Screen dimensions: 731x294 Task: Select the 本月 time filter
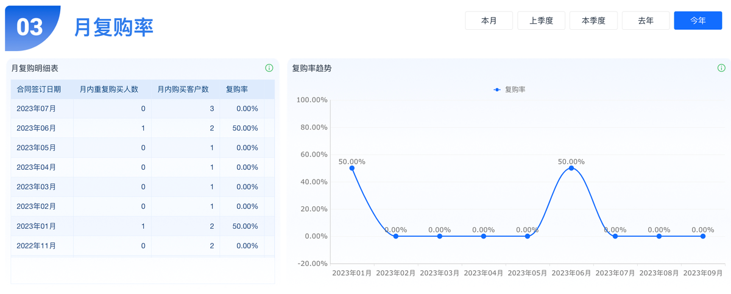(x=489, y=21)
